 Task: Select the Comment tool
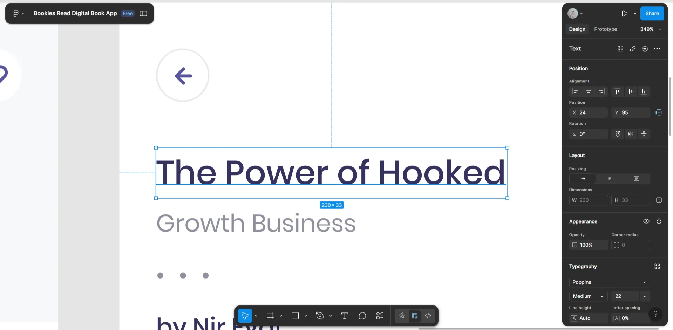pyautogui.click(x=362, y=316)
